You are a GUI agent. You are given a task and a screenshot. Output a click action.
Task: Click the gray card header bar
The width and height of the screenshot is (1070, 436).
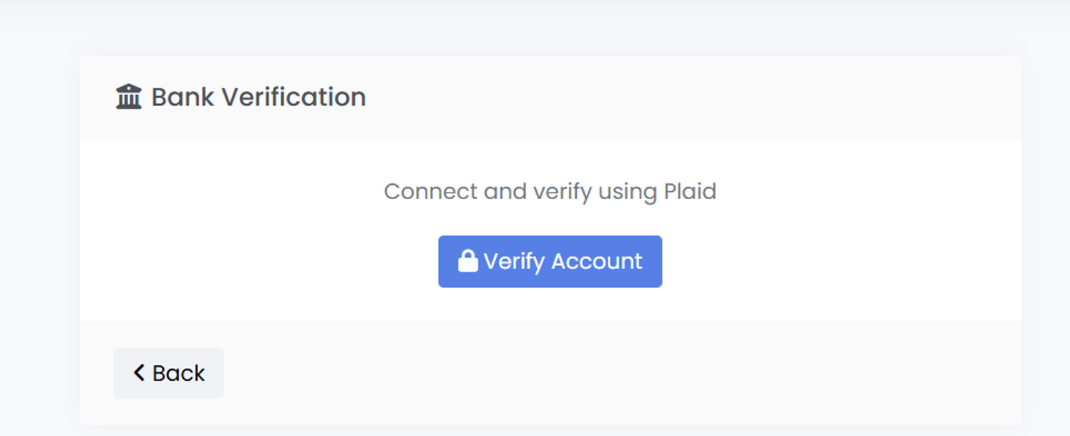[x=644, y=97]
